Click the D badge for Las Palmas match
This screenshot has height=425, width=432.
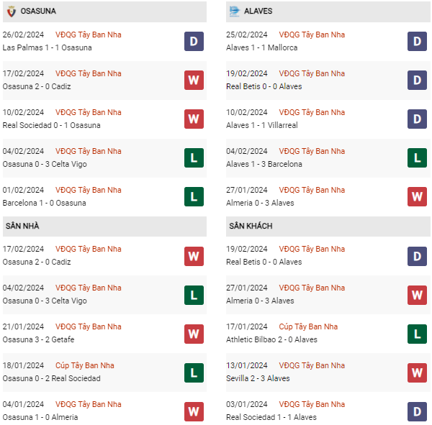[x=194, y=41]
